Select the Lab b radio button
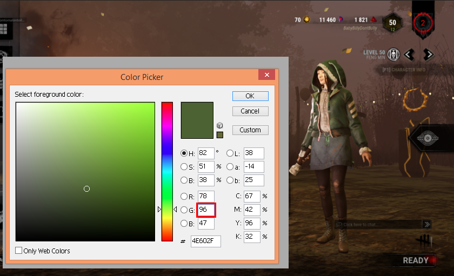 [x=230, y=180]
